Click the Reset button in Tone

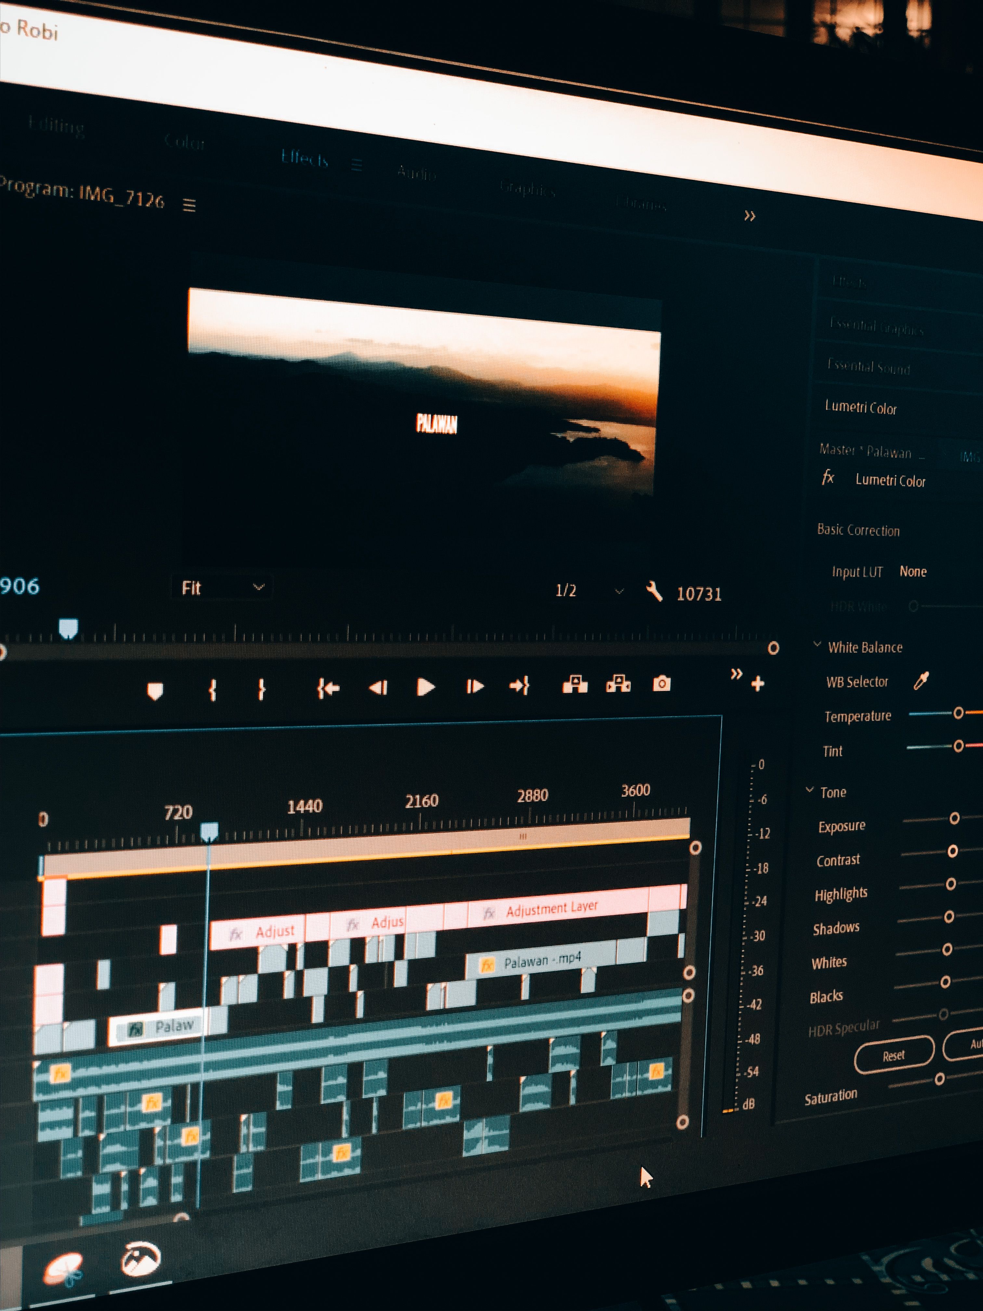pos(894,1055)
